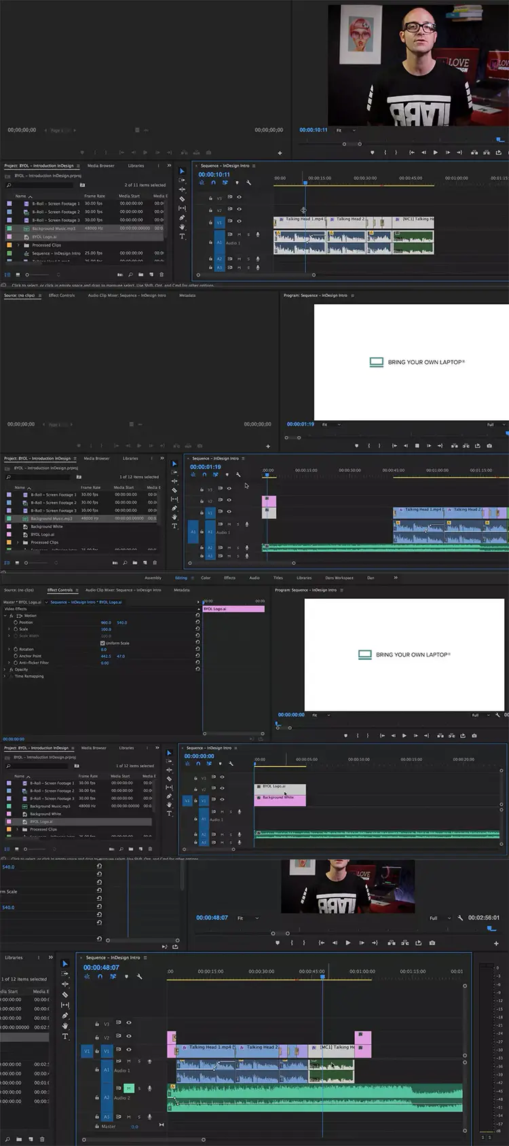Lock track V3 in the 00:00:48:07 timeline
Image resolution: width=509 pixels, height=1146 pixels.
point(96,1023)
